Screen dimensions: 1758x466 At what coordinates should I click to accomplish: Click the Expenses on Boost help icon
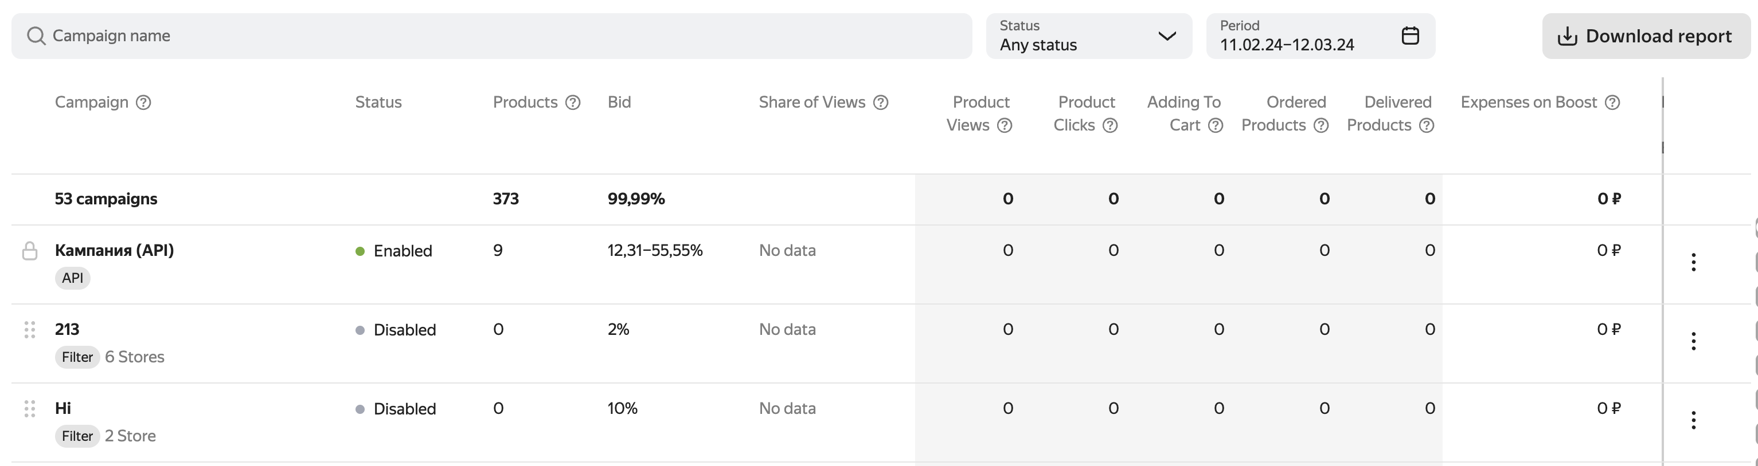tap(1612, 102)
